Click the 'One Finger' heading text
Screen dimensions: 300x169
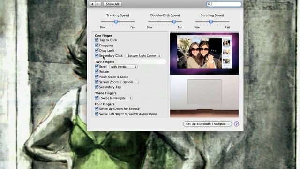[x=104, y=36]
